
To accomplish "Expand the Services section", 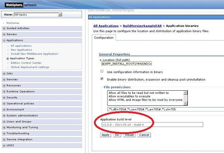I will (4, 80).
